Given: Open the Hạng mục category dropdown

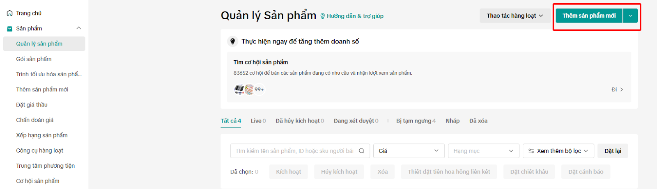Looking at the screenshot, I should (x=483, y=151).
